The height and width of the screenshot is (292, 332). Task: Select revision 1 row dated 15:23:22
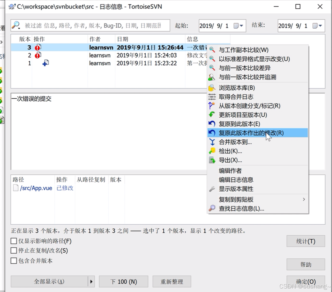(x=109, y=63)
